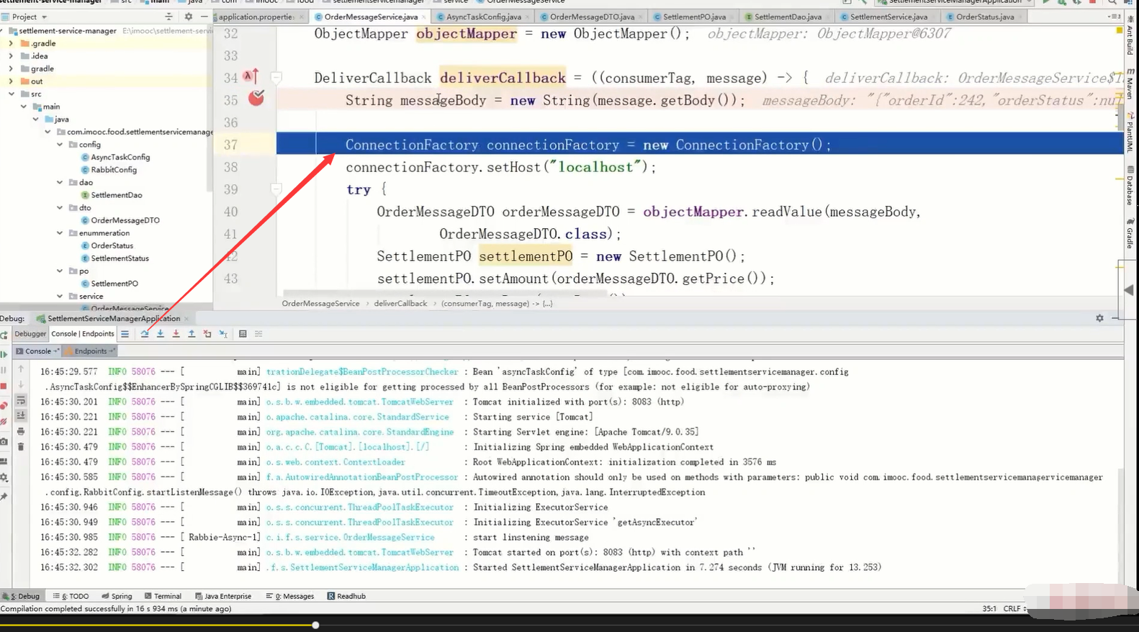
Task: Collapse the config package
Action: pyautogui.click(x=60, y=145)
